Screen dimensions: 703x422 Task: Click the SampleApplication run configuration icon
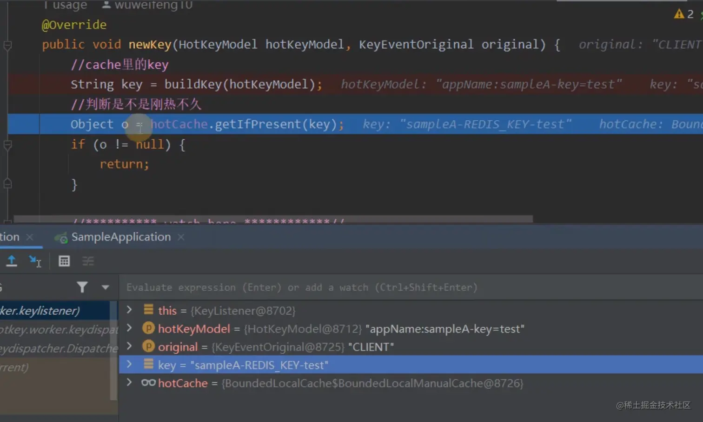61,238
